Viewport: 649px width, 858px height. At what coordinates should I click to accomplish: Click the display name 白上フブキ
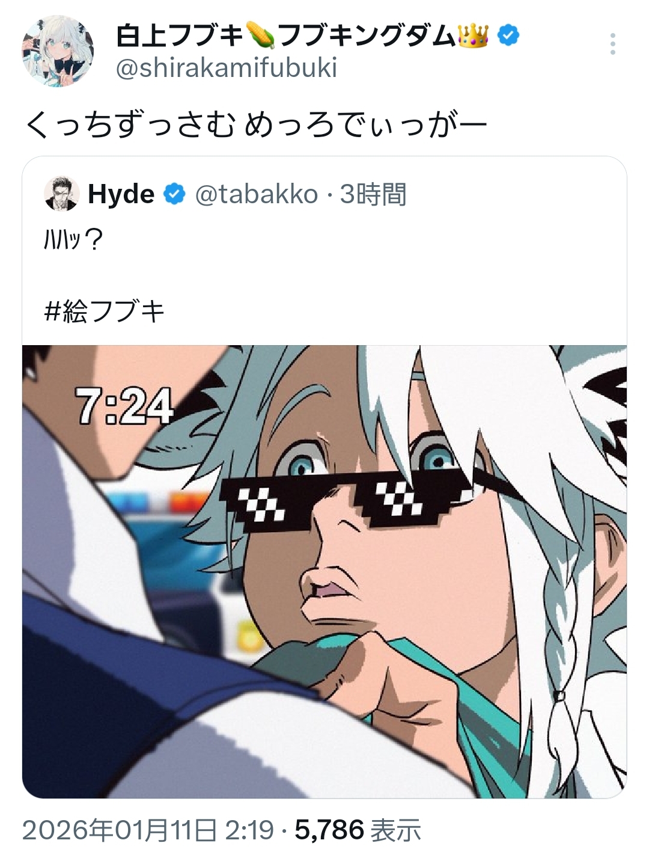coord(179,36)
